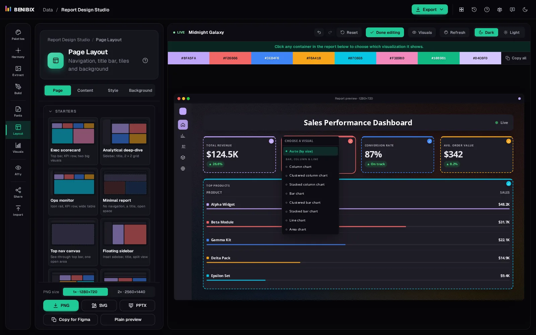Open the Share sidebar tool
Screen dimensions: 536x335
18,192
